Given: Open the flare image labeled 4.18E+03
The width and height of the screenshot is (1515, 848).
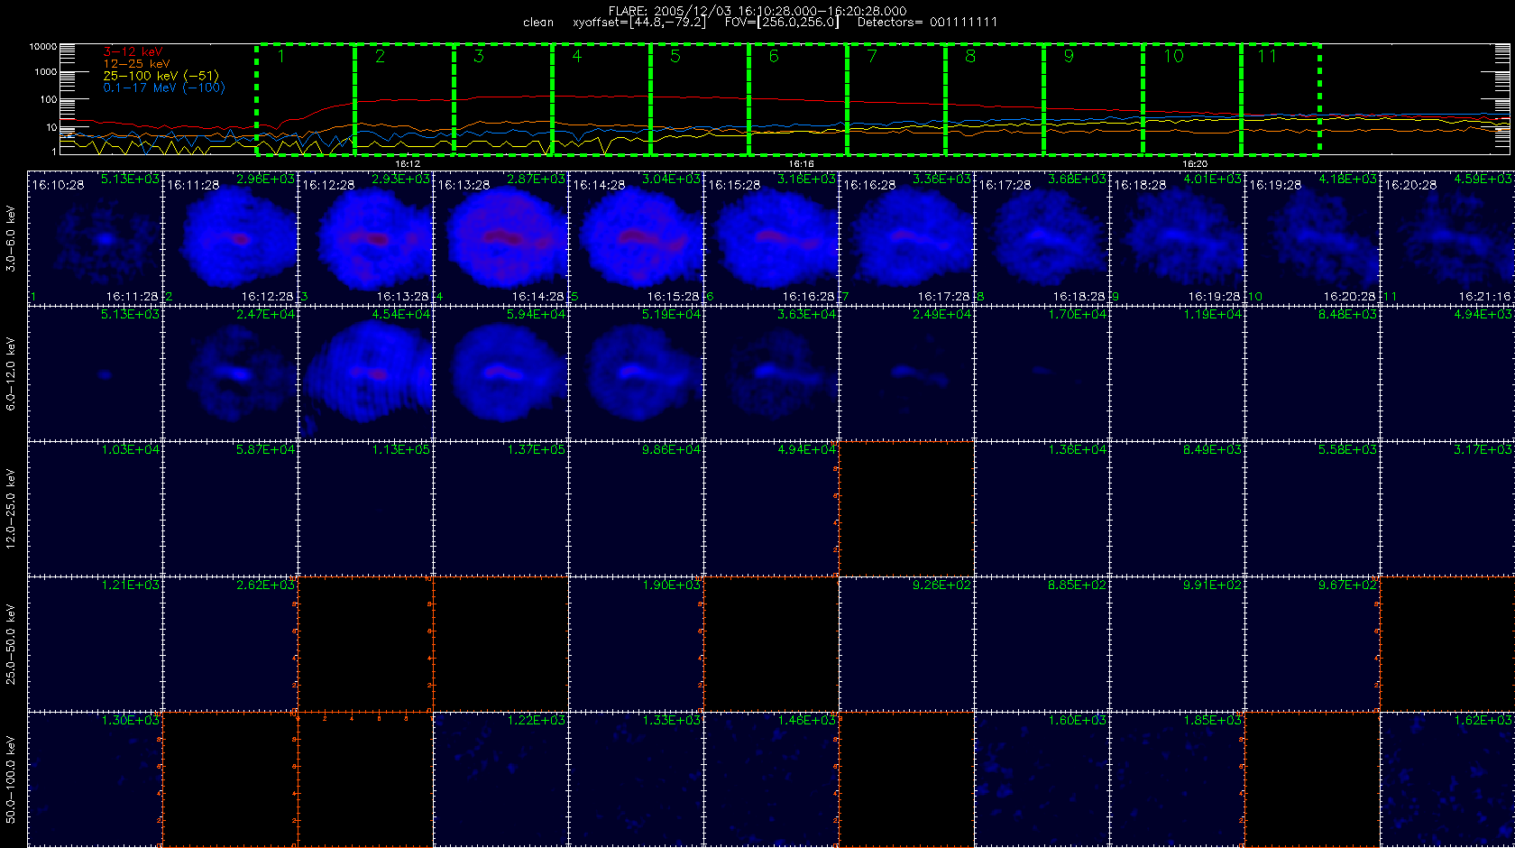Looking at the screenshot, I should click(x=1312, y=238).
